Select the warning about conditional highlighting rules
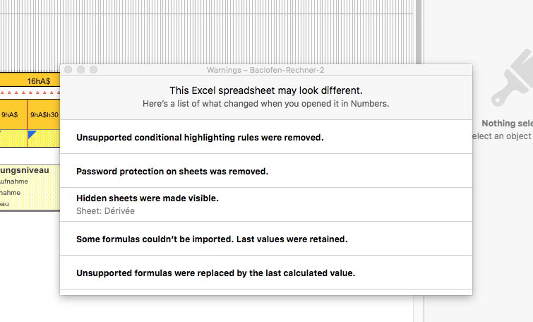533x322 pixels. (200, 137)
